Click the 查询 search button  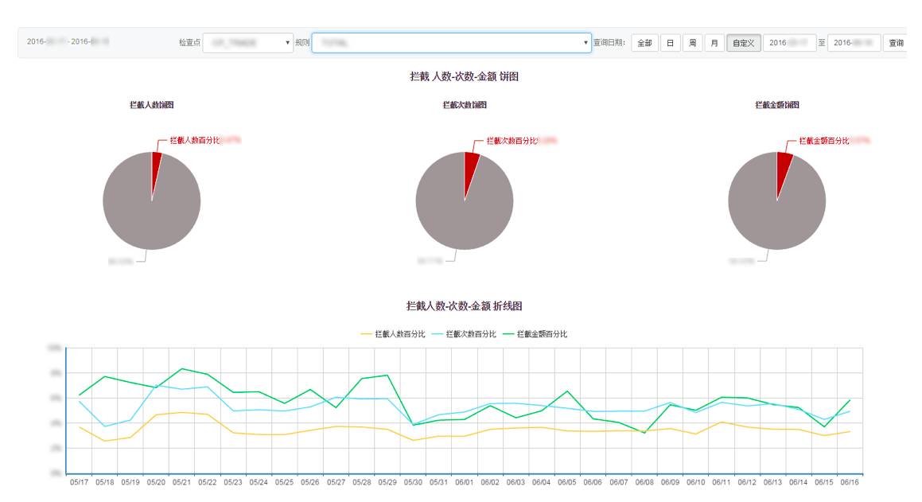tap(896, 43)
